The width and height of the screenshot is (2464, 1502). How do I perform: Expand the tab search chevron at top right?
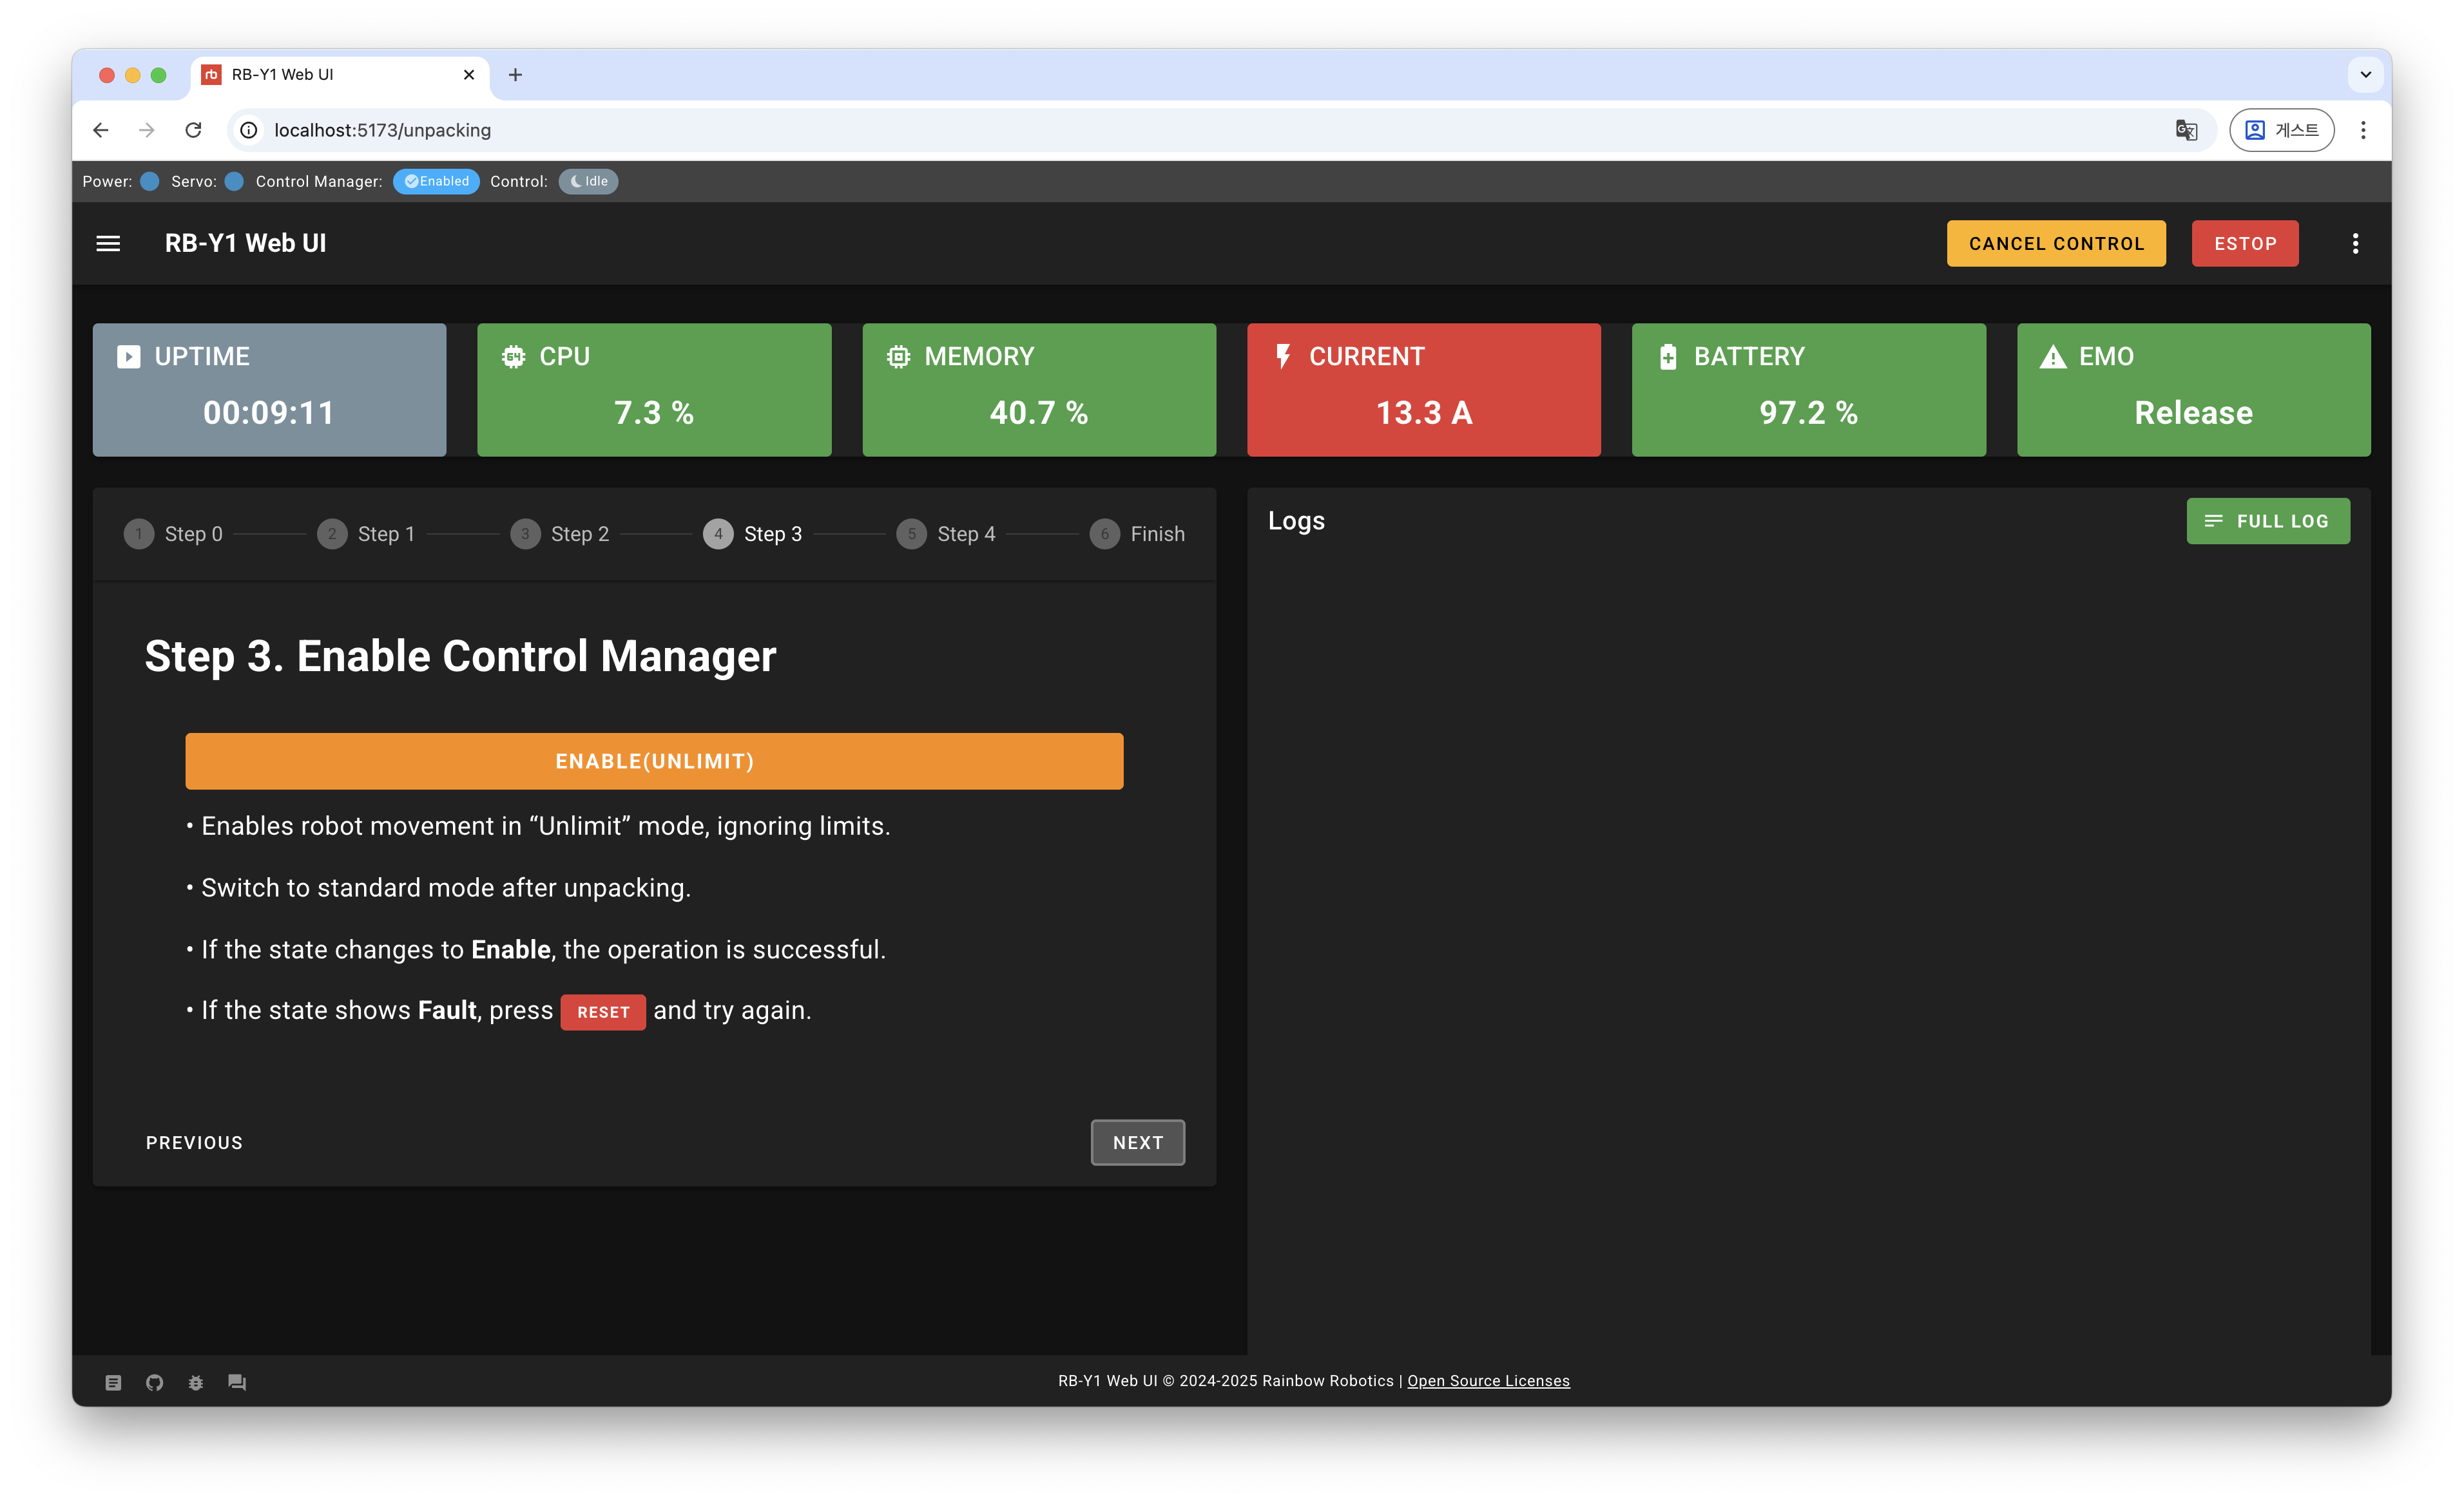click(2365, 75)
